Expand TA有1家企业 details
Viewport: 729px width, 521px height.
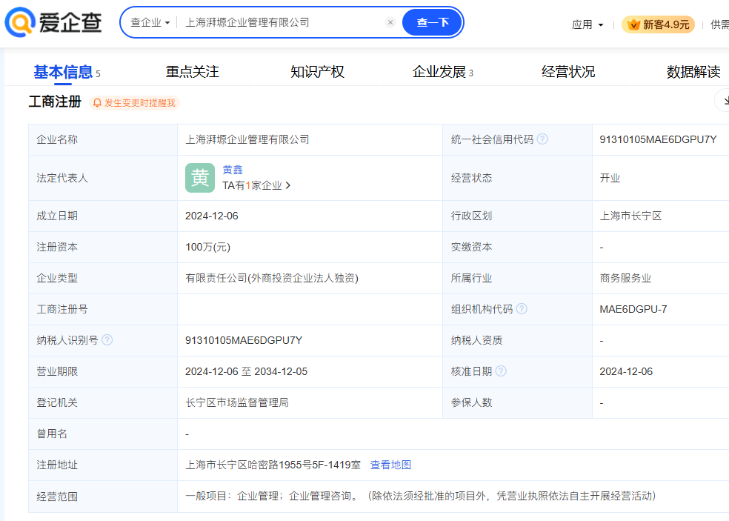(256, 185)
